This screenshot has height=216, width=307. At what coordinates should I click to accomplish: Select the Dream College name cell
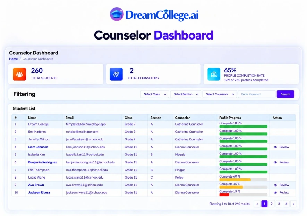coord(38,124)
